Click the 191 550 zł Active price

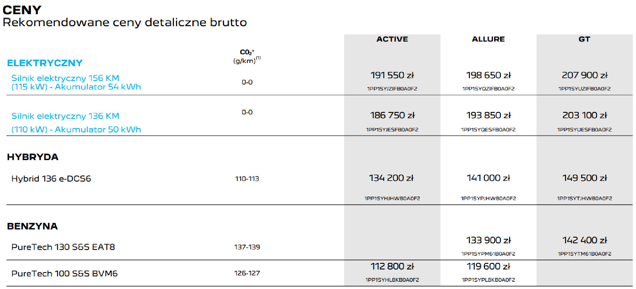pos(392,75)
